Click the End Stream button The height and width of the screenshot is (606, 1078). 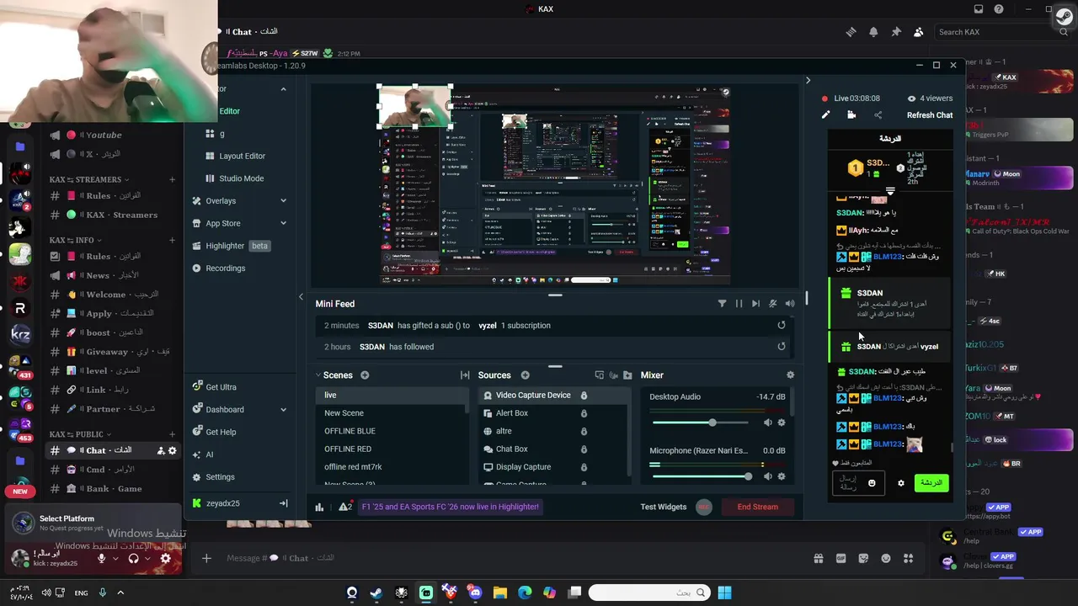[757, 507]
